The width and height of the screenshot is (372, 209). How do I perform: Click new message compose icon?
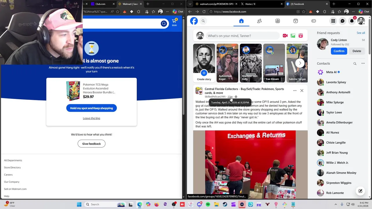(360, 191)
